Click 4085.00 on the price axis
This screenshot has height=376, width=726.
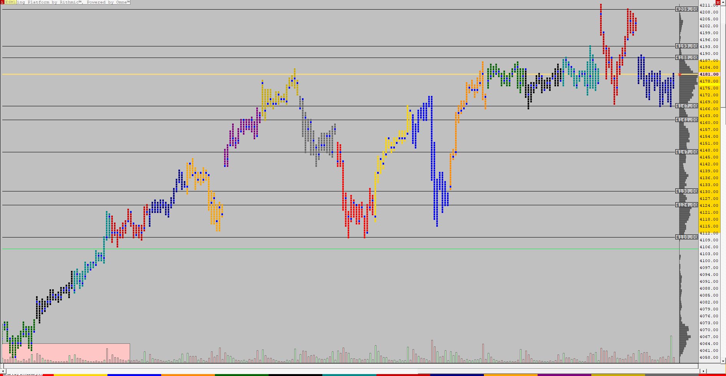709,295
